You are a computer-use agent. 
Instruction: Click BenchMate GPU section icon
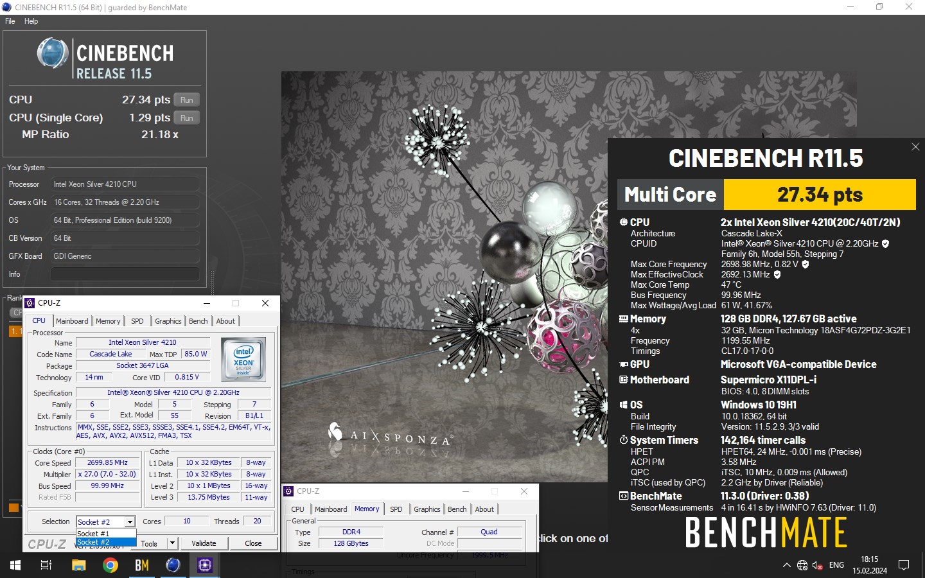point(623,364)
